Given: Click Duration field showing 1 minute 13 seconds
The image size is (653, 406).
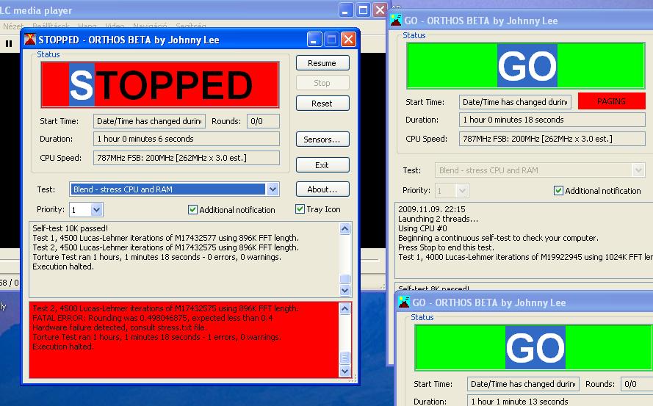Looking at the screenshot, I should (560, 402).
